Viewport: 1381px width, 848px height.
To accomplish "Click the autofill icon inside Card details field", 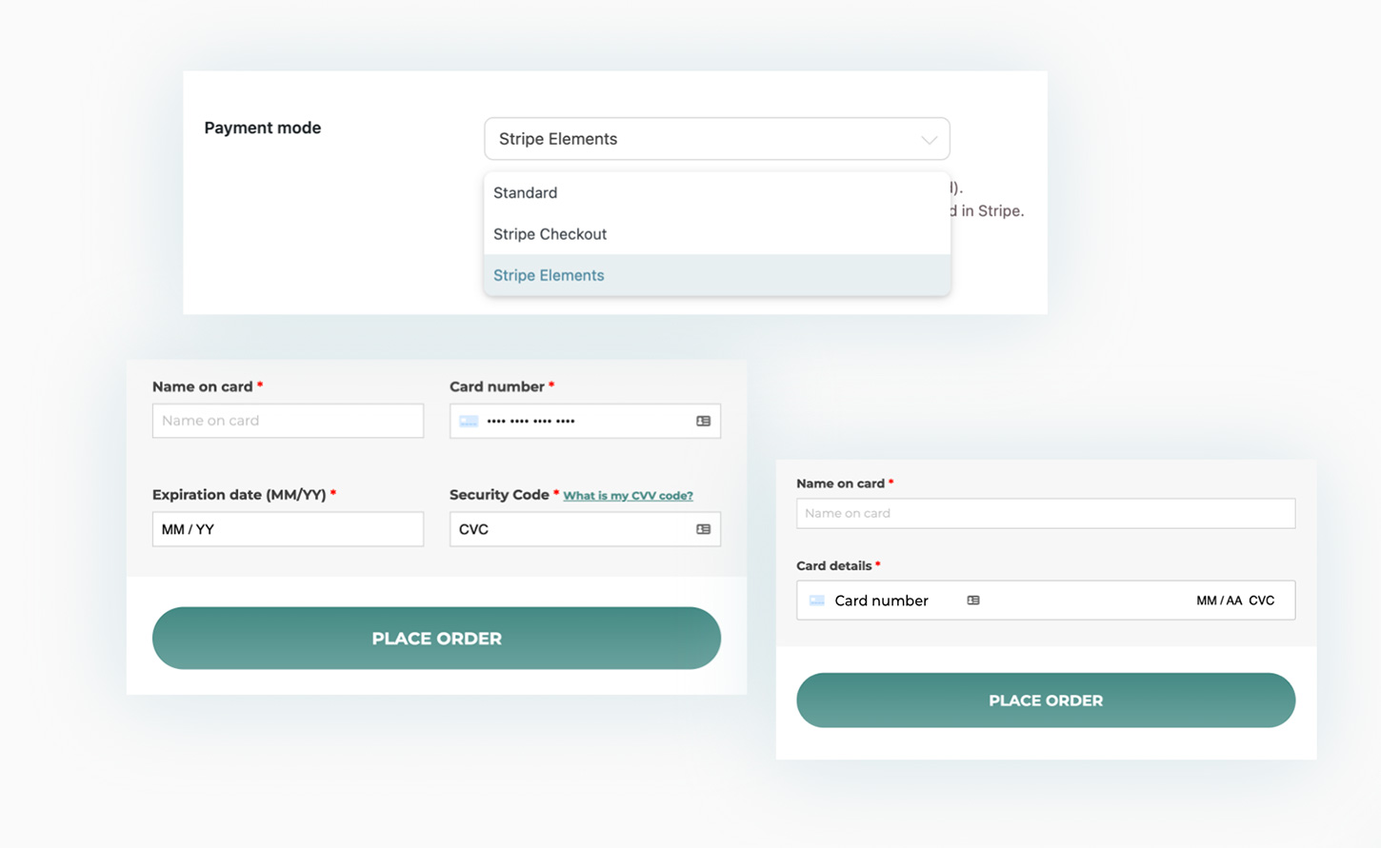I will coord(973,601).
